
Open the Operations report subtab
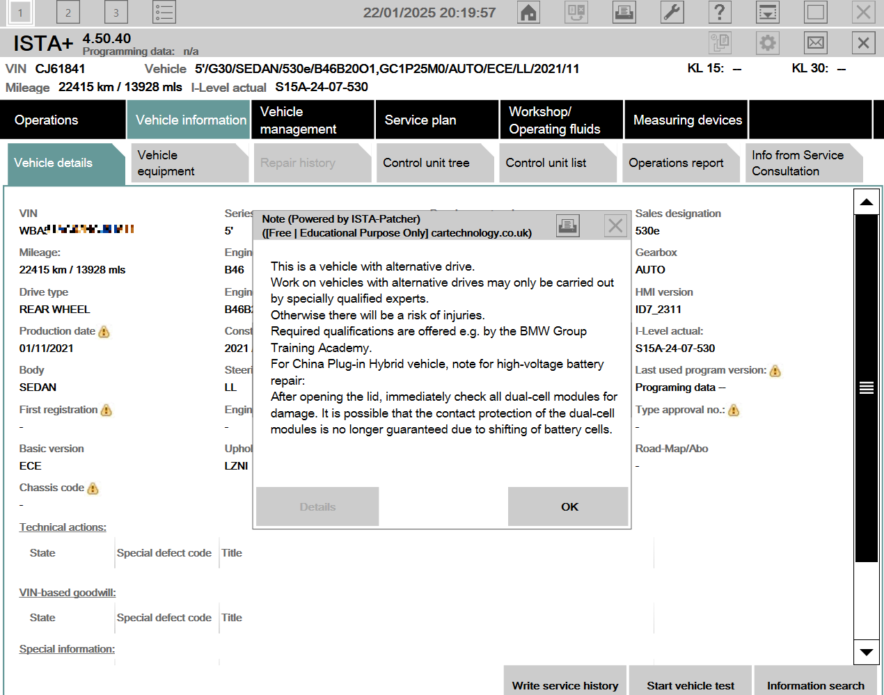pyautogui.click(x=681, y=163)
